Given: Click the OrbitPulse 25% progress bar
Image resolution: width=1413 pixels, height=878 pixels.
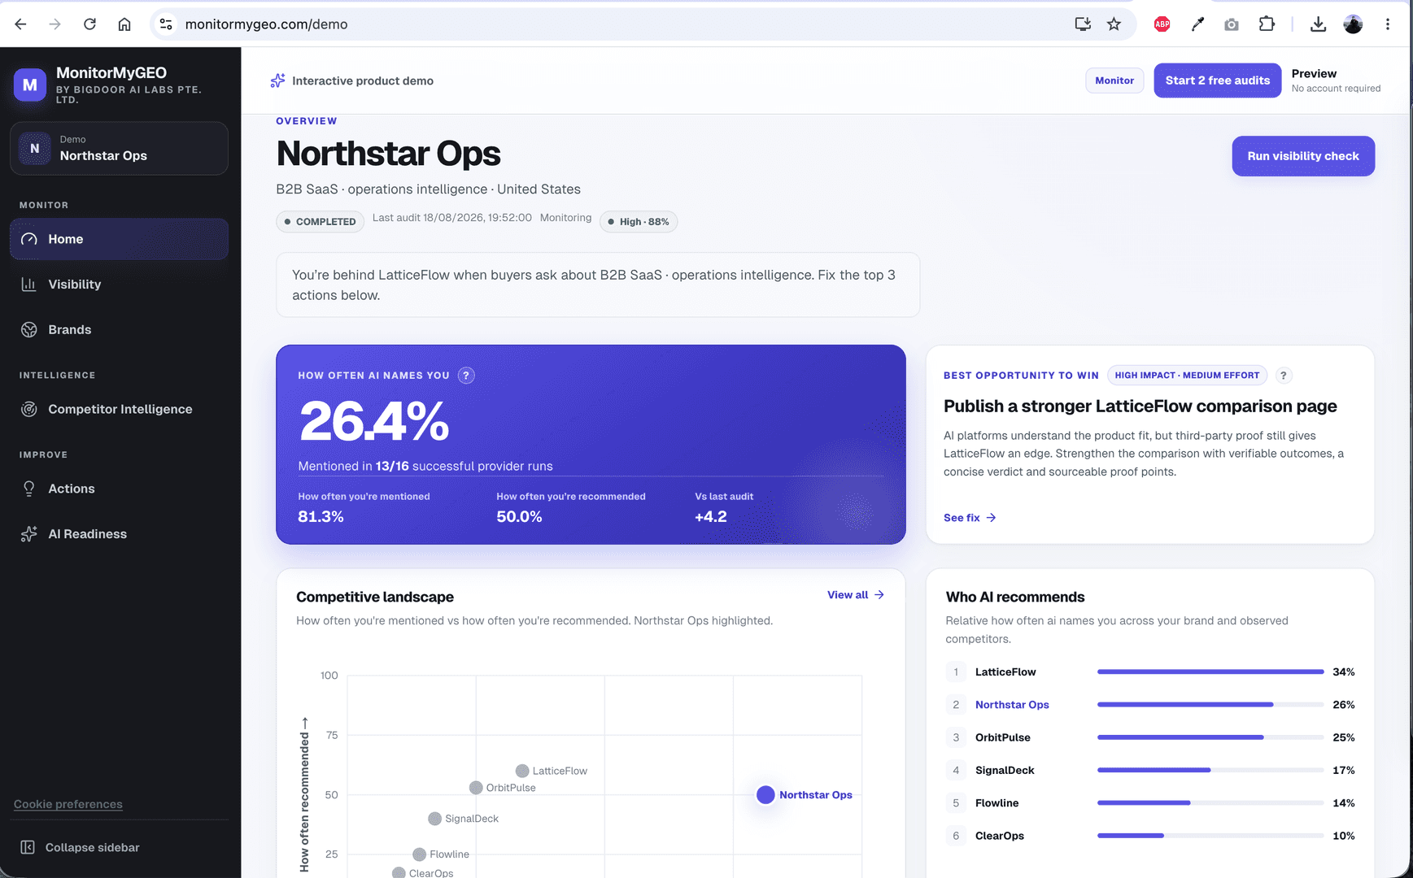Looking at the screenshot, I should tap(1210, 737).
